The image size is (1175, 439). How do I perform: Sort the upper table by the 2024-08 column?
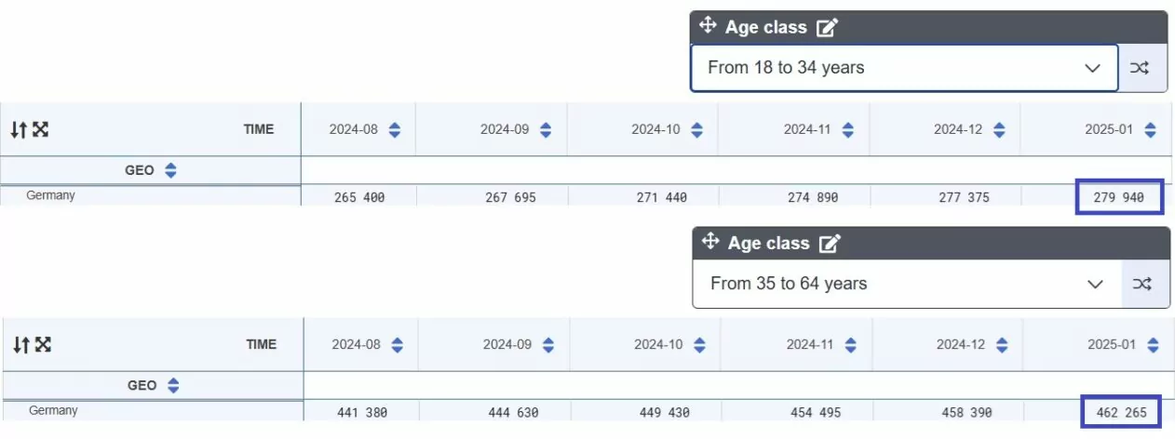click(394, 130)
